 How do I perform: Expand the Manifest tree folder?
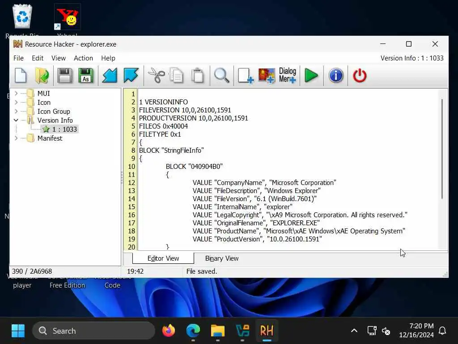[x=16, y=138]
